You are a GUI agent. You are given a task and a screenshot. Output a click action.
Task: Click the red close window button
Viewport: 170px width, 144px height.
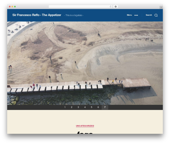point(10,6)
